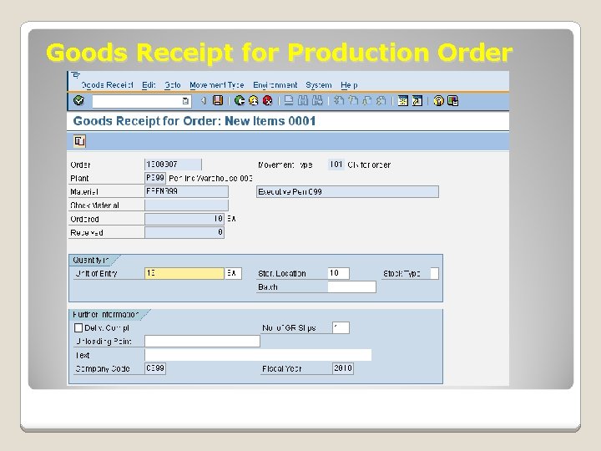
Task: Click the Previous Page navigation icon
Action: click(x=352, y=100)
